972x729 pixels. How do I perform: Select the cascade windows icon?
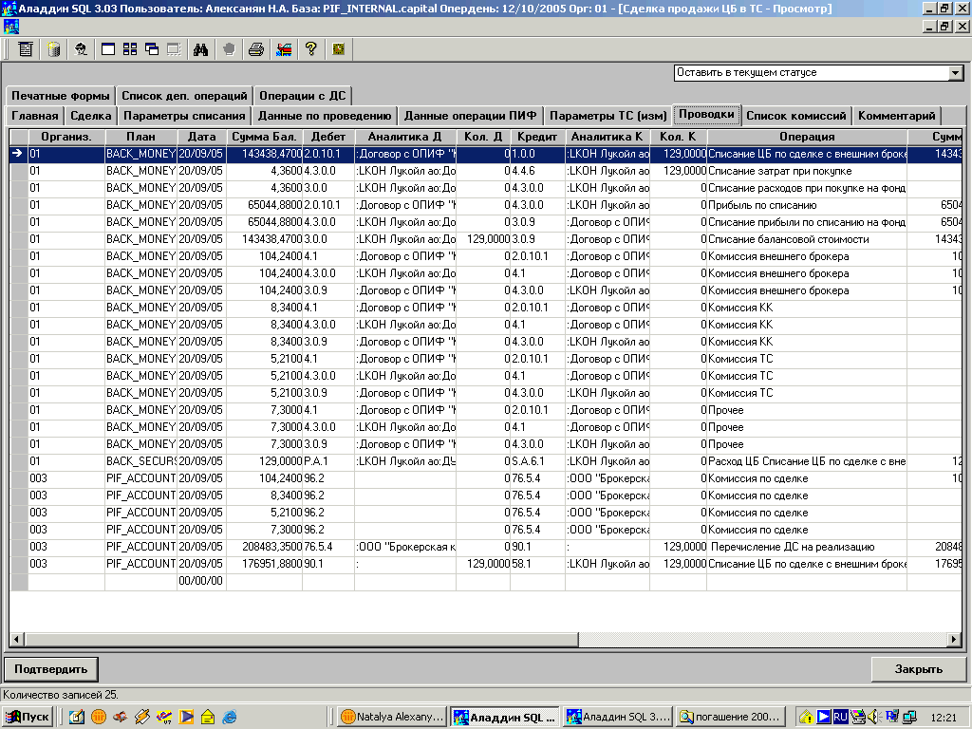coord(152,49)
